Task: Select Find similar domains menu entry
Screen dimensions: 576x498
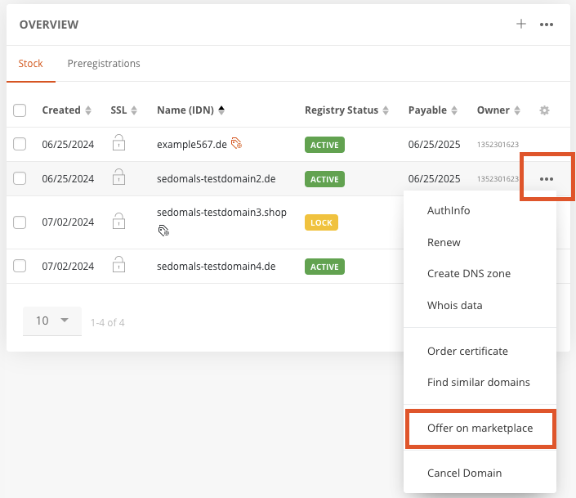Action: pyautogui.click(x=480, y=383)
